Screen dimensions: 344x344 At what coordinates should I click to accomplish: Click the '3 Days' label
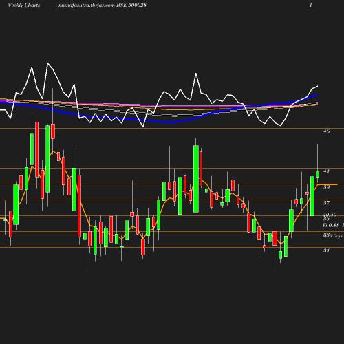[336, 236]
